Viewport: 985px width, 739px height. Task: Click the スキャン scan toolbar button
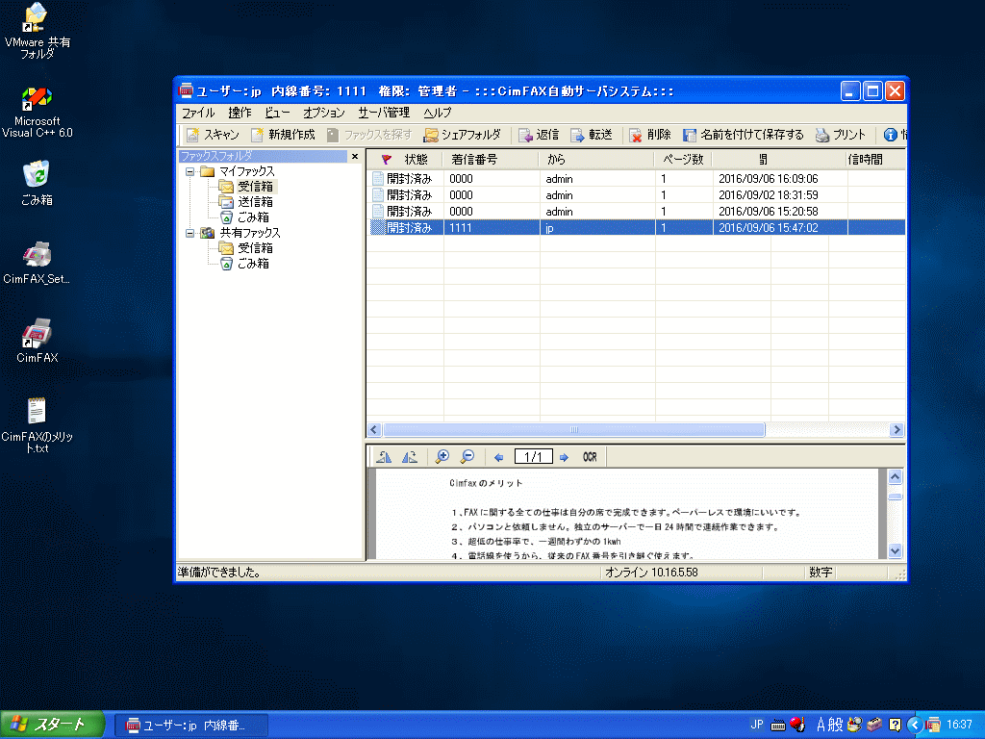[213, 135]
